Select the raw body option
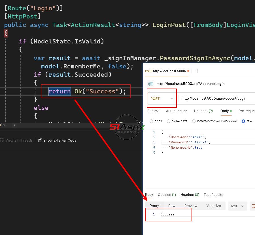 [247, 121]
